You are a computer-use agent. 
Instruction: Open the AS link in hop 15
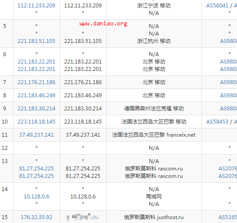click(228, 217)
